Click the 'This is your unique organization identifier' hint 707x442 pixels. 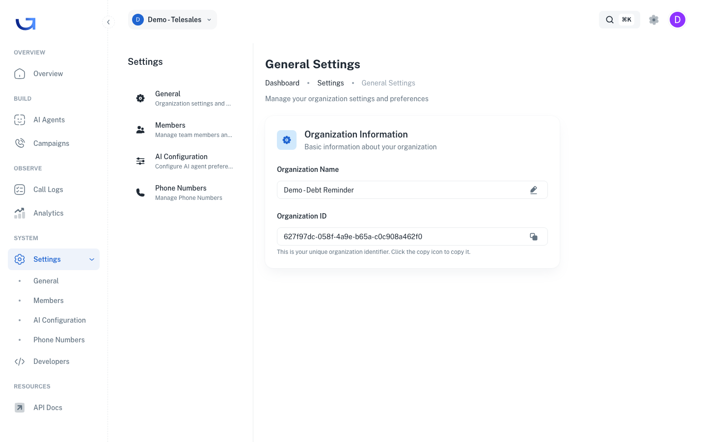pyautogui.click(x=374, y=252)
